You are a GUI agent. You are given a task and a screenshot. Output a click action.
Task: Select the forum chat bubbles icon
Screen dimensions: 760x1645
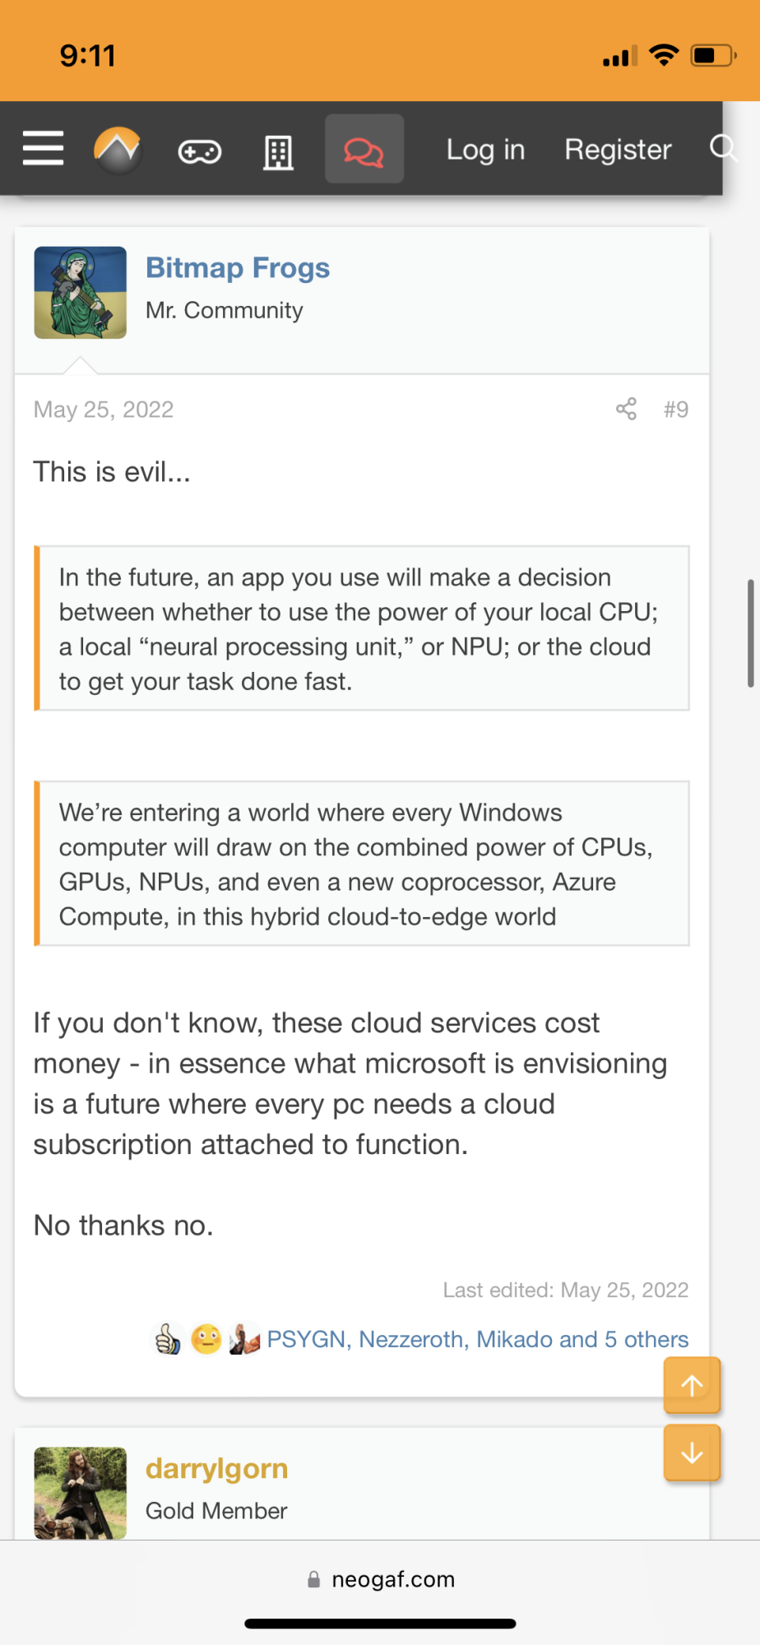pyautogui.click(x=364, y=150)
